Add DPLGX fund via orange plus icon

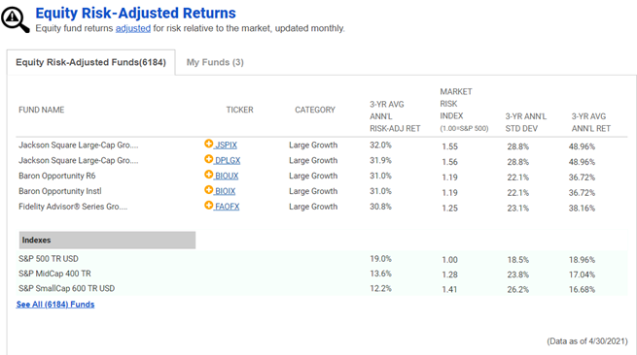pyautogui.click(x=208, y=159)
